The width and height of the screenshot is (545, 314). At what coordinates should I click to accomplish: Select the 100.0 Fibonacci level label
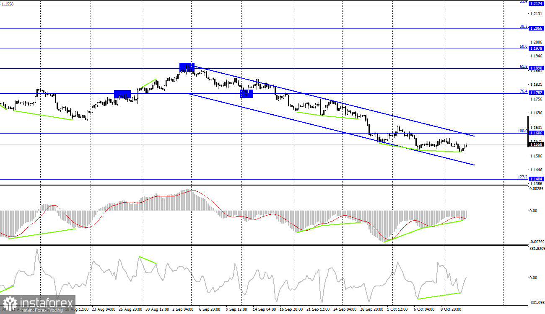[x=522, y=131]
